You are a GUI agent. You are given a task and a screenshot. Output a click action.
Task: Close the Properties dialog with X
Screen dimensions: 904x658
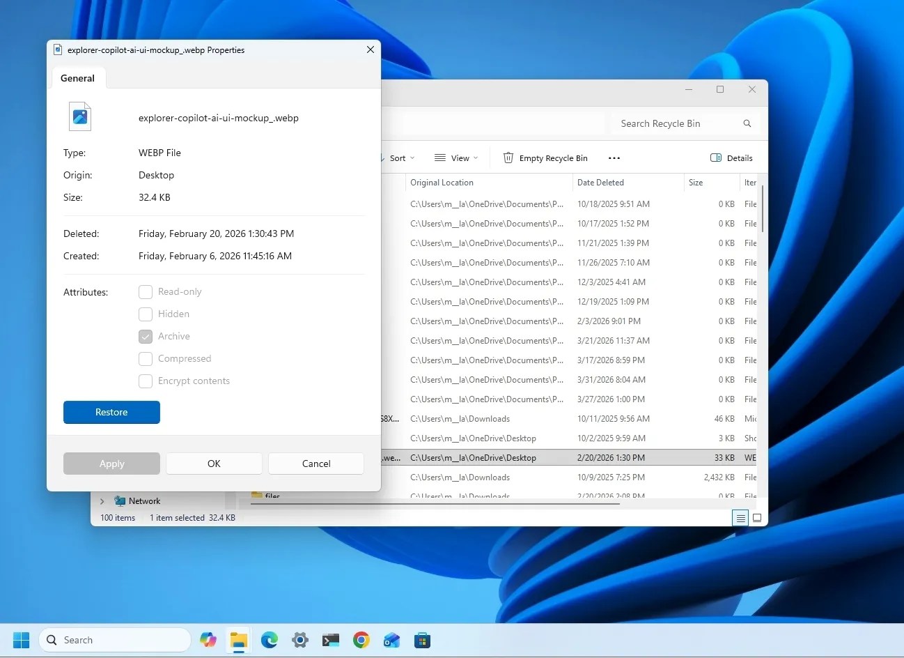[371, 49]
